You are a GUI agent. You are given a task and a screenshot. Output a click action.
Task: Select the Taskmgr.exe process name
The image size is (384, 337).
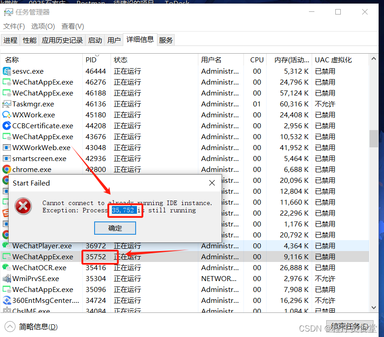coord(33,104)
